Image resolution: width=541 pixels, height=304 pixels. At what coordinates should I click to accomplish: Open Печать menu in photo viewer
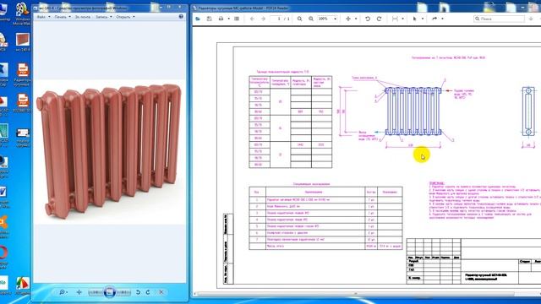point(63,17)
